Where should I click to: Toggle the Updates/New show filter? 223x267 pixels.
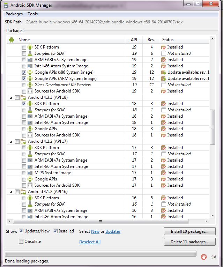tap(21, 231)
